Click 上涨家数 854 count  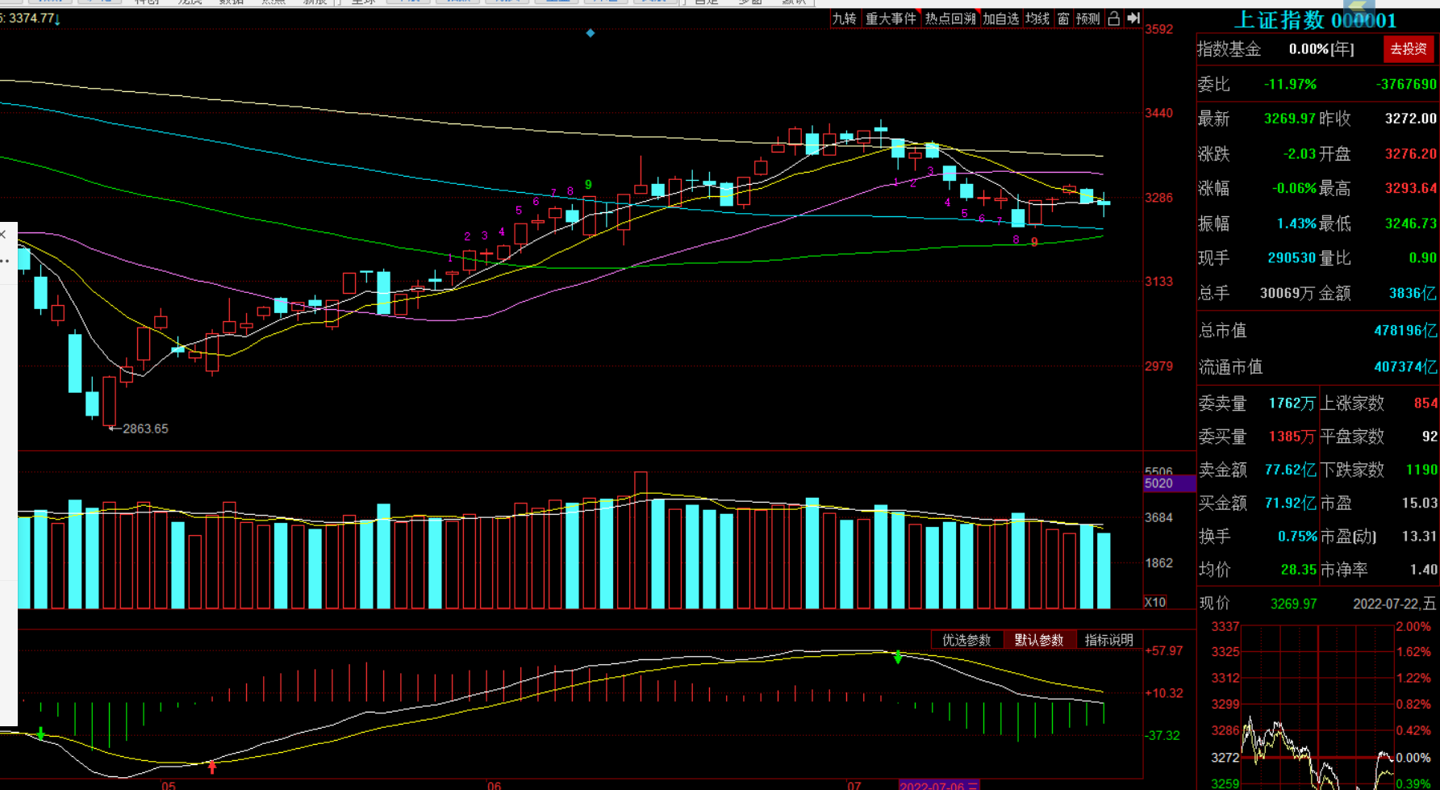pyautogui.click(x=1425, y=403)
